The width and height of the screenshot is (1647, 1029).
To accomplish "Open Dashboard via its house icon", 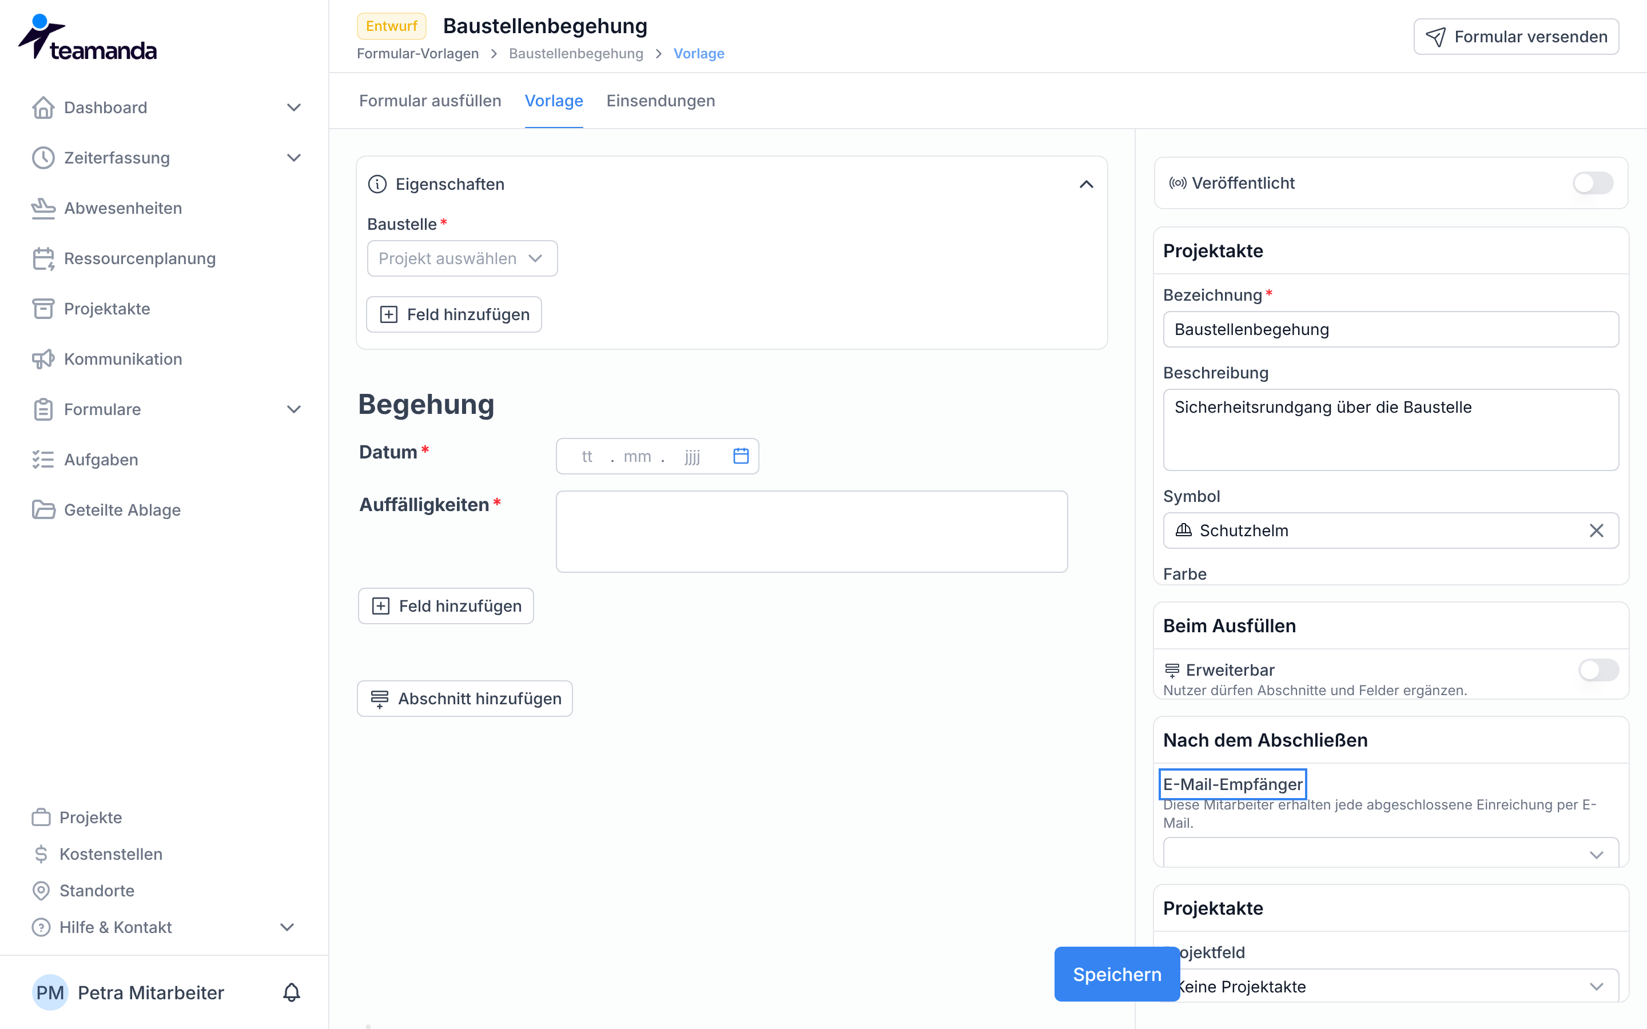I will pyautogui.click(x=43, y=107).
